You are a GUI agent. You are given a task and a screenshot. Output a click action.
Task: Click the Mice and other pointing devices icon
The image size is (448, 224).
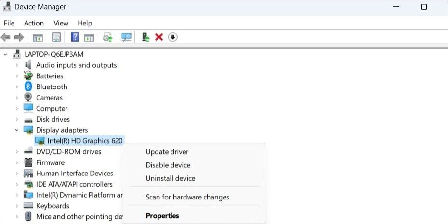[28, 216]
